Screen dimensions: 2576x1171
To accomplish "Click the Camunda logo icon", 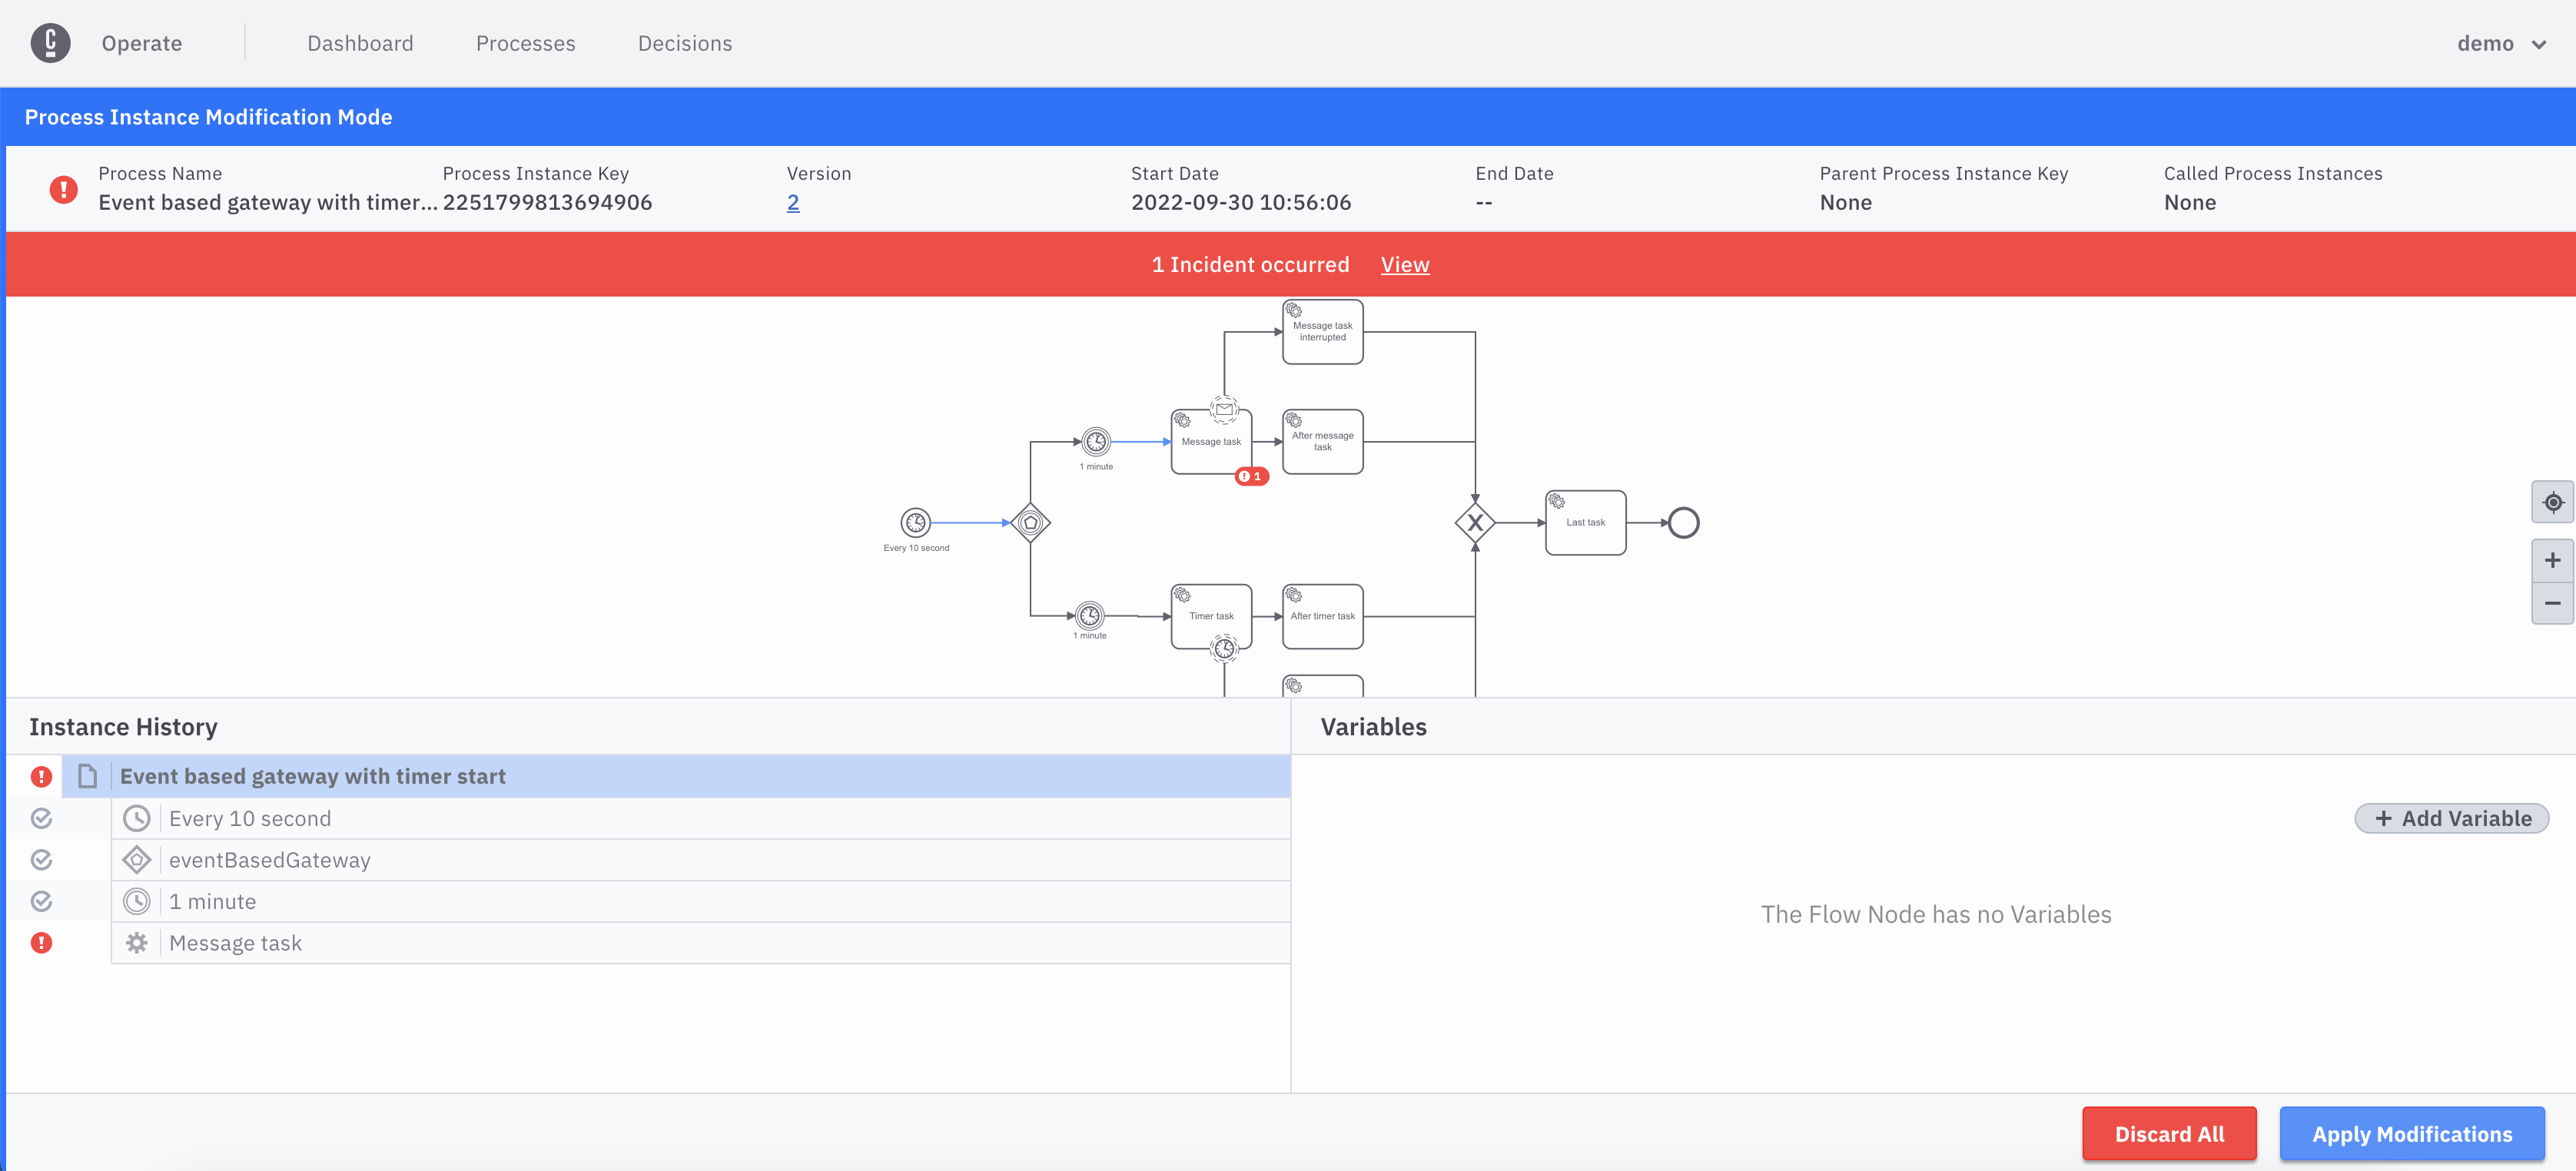I will 50,43.
